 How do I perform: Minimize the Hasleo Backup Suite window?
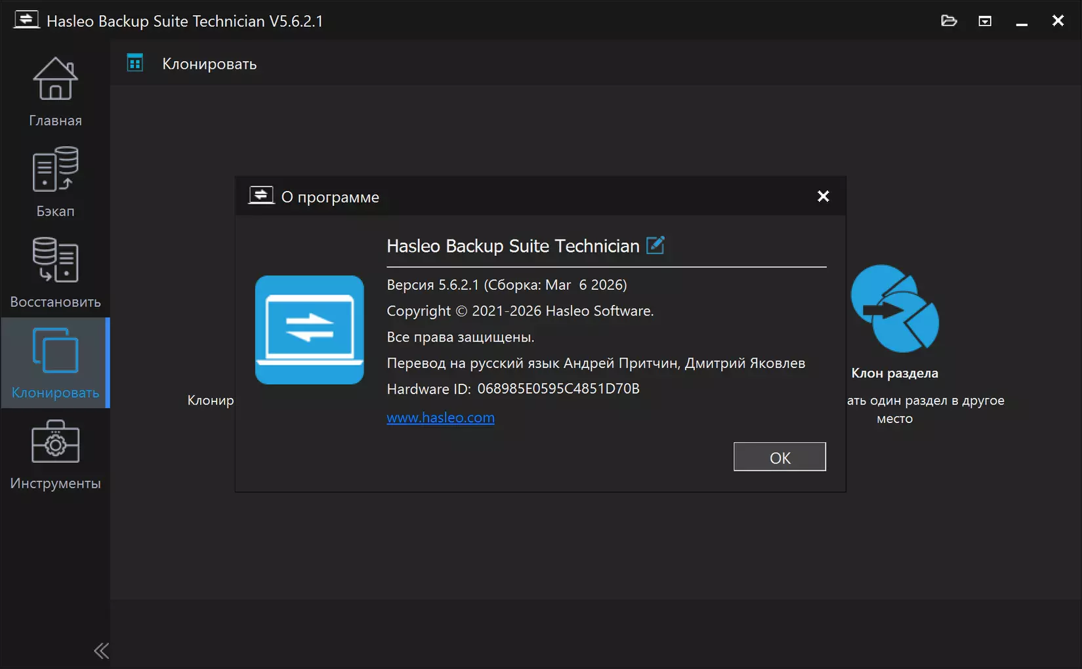tap(1022, 21)
